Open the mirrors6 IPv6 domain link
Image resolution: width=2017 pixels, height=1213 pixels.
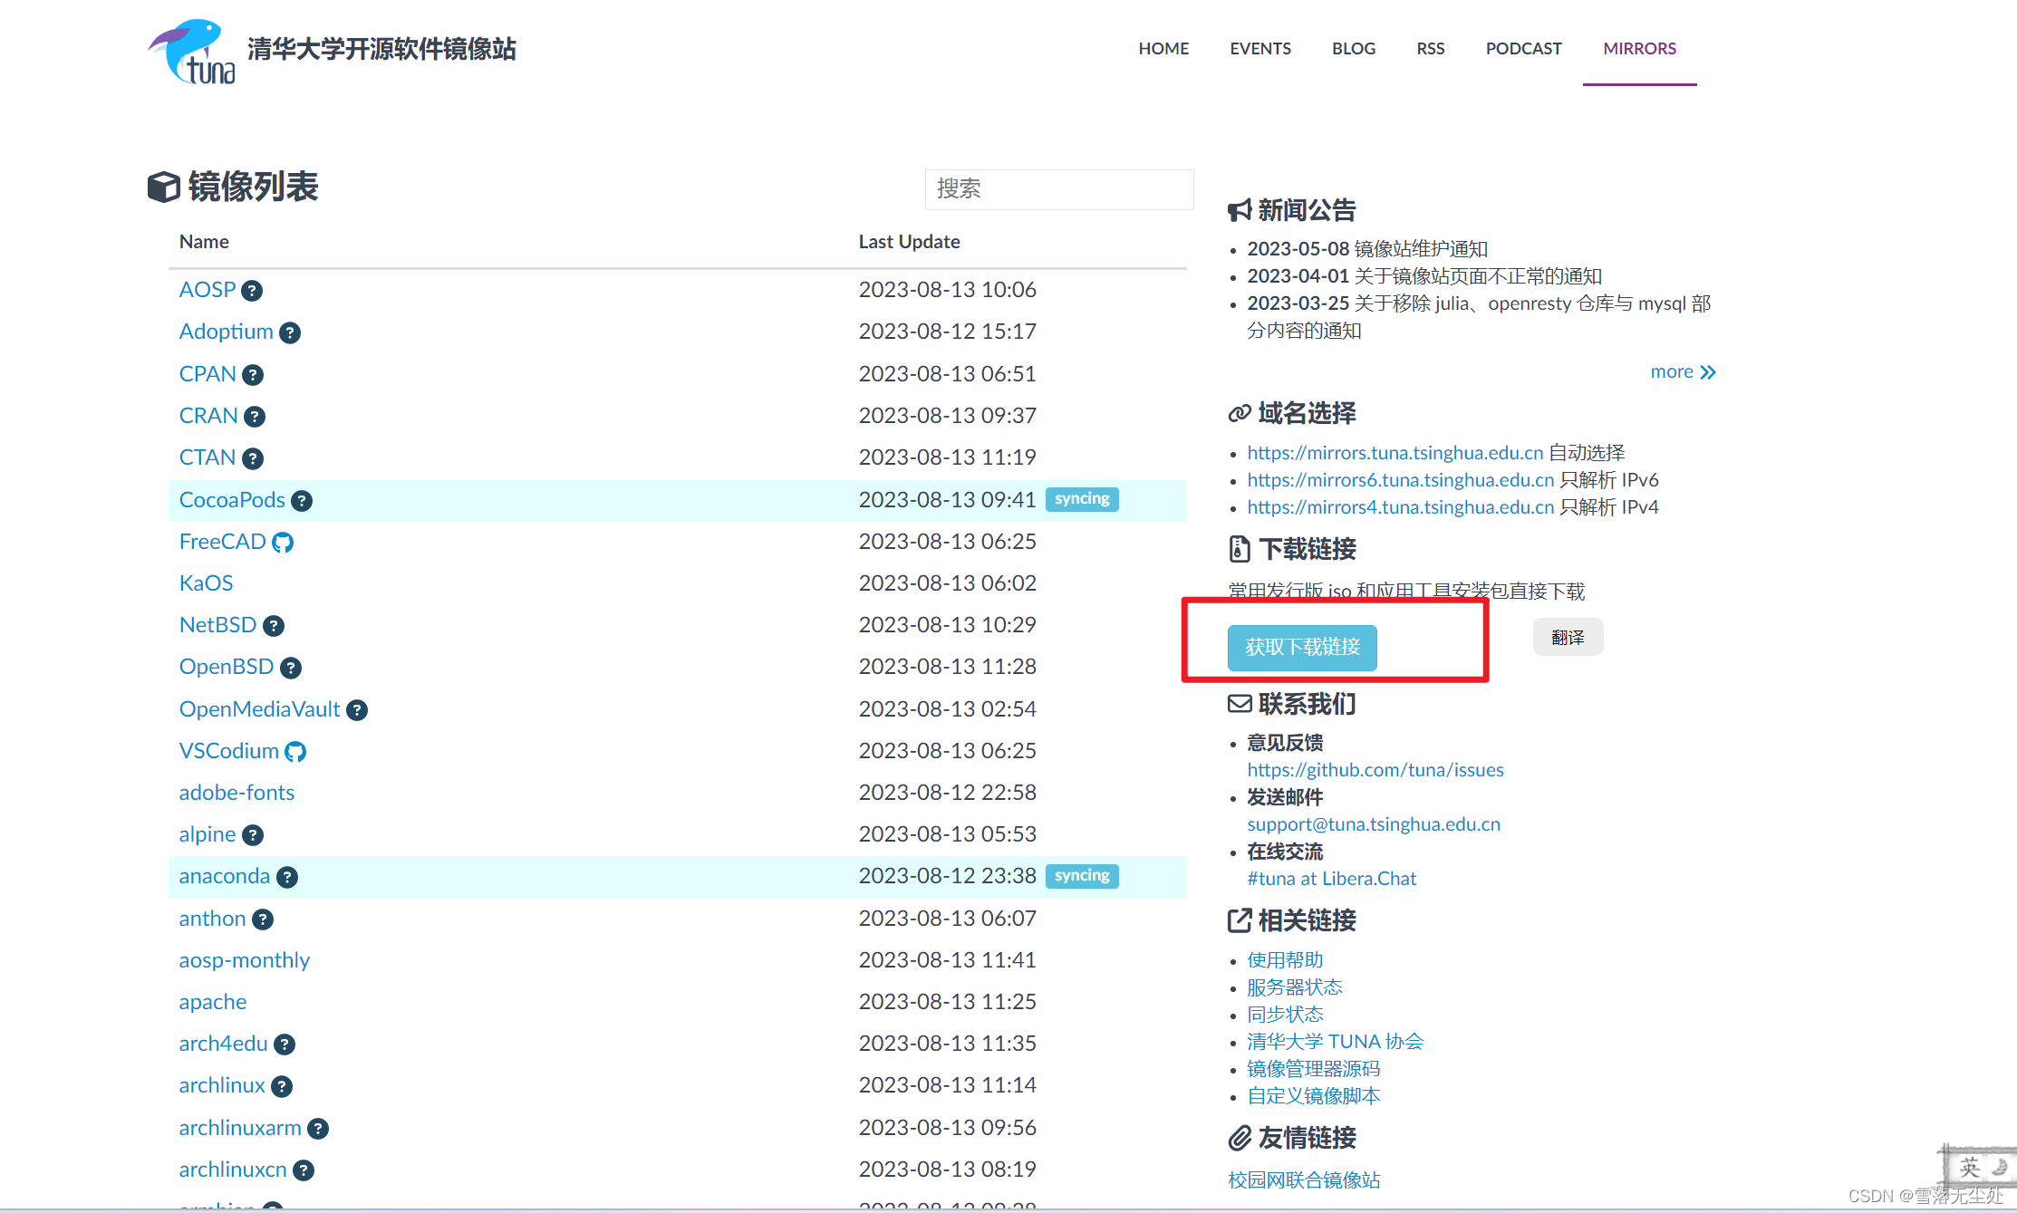click(x=1400, y=480)
